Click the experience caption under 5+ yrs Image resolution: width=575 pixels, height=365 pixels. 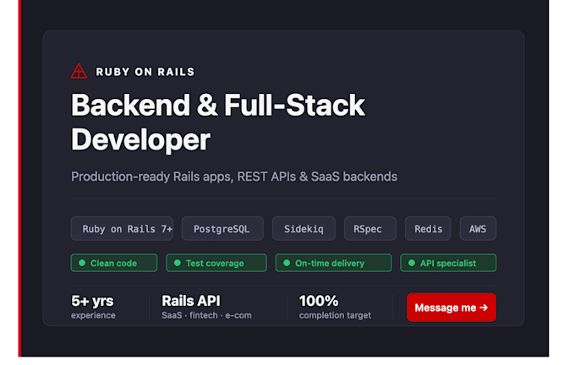(93, 315)
